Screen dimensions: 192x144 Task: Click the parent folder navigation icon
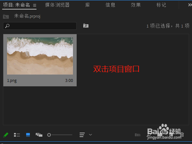[x=6, y=17]
